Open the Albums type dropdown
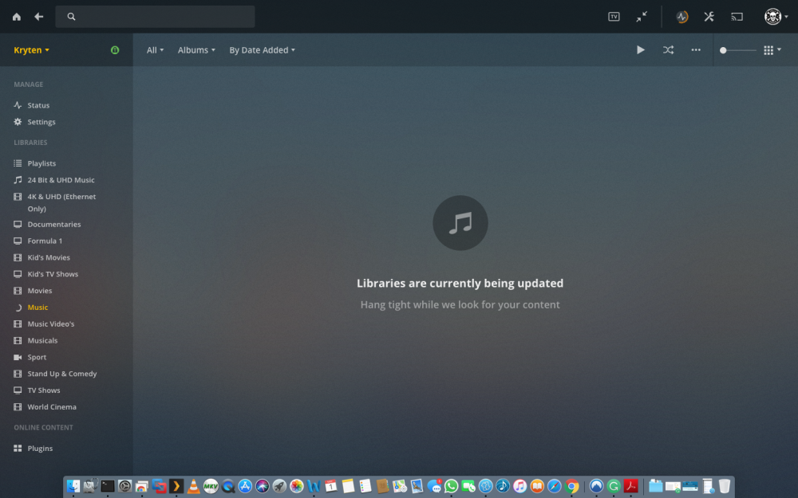 196,49
